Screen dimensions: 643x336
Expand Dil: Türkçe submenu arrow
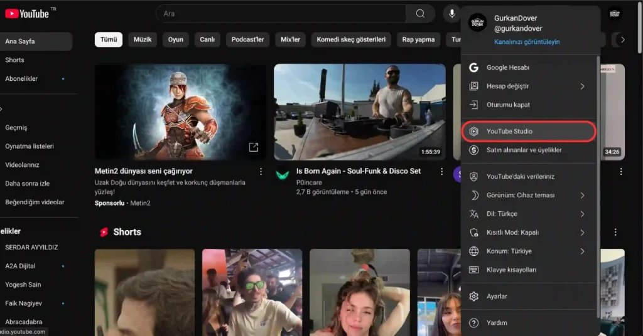[582, 214]
